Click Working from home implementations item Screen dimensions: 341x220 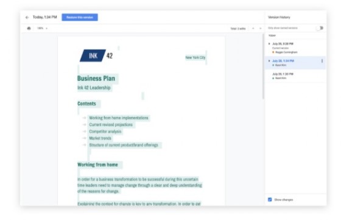click(x=119, y=118)
